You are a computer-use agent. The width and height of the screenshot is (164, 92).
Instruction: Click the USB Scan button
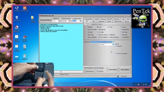[93, 68]
